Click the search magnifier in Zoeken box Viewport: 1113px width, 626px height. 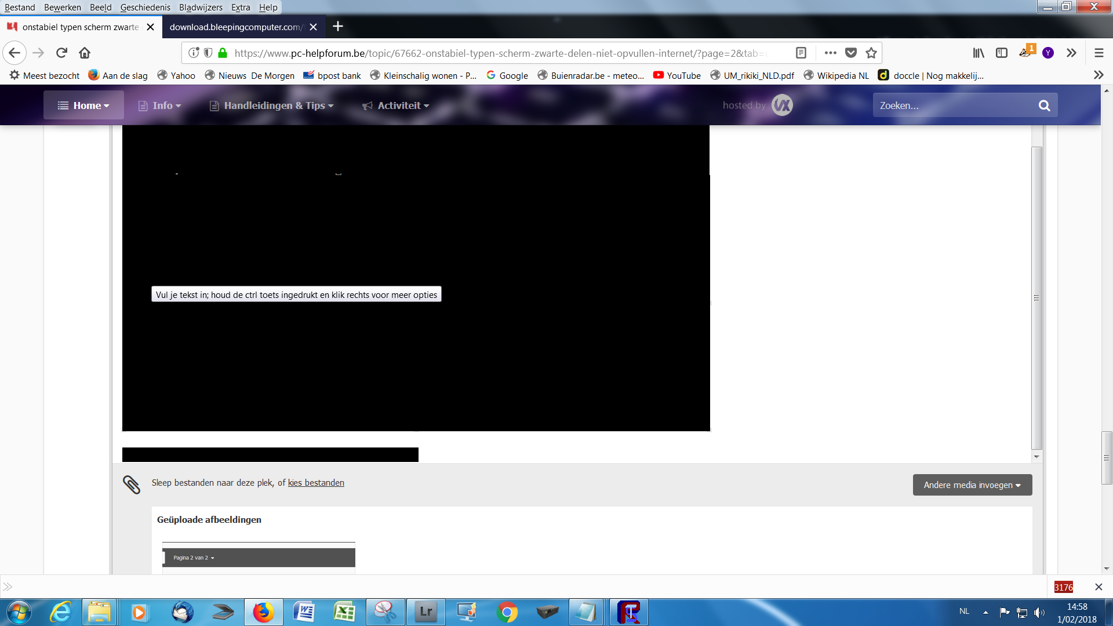click(1044, 105)
